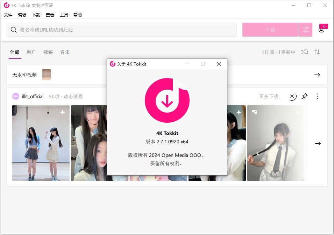This screenshot has height=235, width=334.
Task: Minimize the 关于 4K Tokkit dialog
Action: 187,64
